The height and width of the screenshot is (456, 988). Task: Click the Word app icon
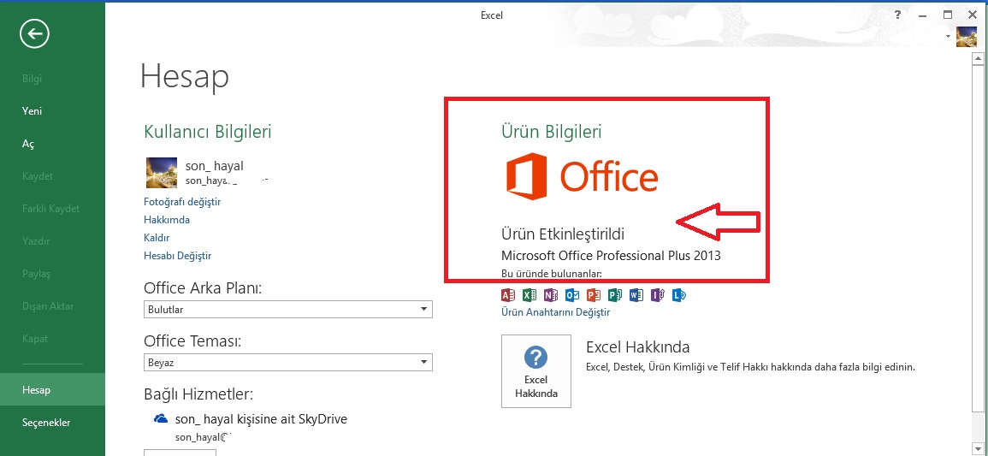point(636,294)
